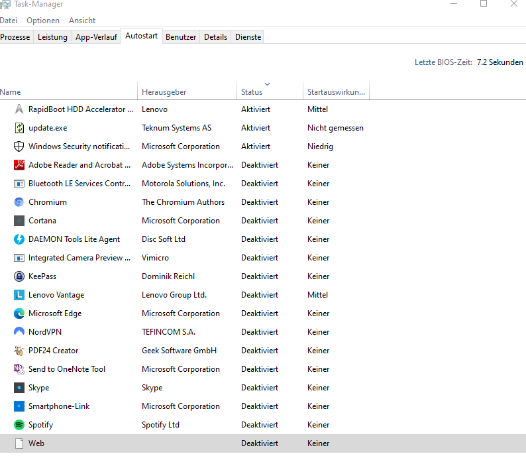Click the Web blank file icon
This screenshot has height=458, width=526.
(19, 443)
